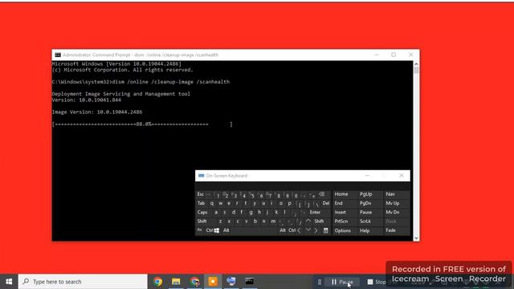The height and width of the screenshot is (289, 514).
Task: Tap the 0 key on the On-Screen Keyboard
Action: (x=296, y=195)
